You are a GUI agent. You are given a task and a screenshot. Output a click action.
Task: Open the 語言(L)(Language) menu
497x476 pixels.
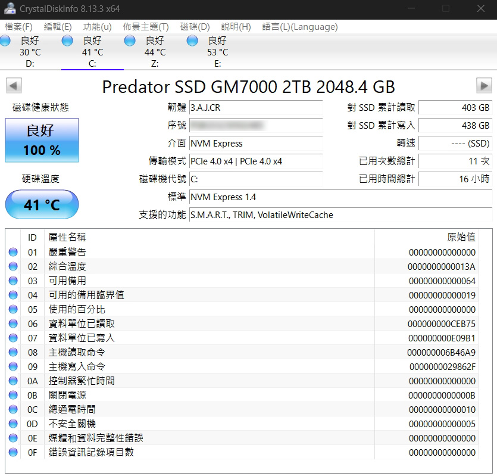[x=300, y=27]
